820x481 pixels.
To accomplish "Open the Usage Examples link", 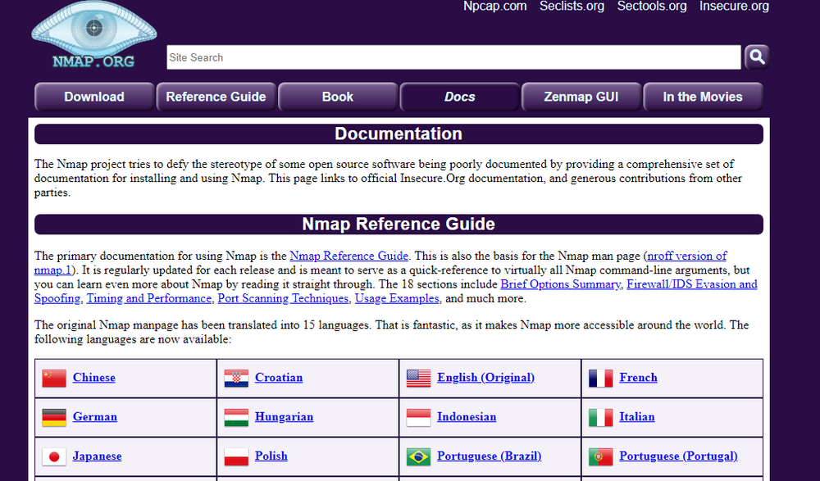I will pos(397,298).
